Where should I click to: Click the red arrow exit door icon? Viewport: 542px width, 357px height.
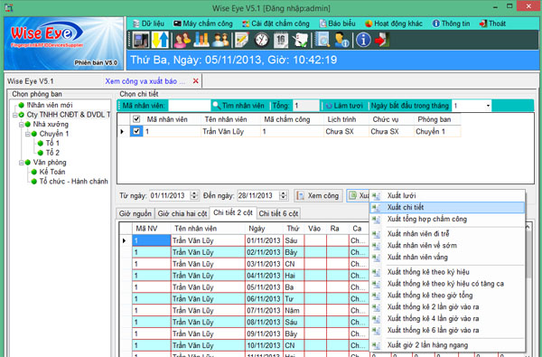382,40
